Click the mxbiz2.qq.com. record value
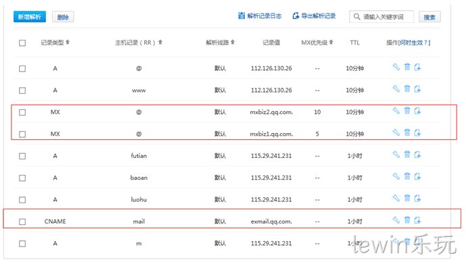 click(x=271, y=112)
